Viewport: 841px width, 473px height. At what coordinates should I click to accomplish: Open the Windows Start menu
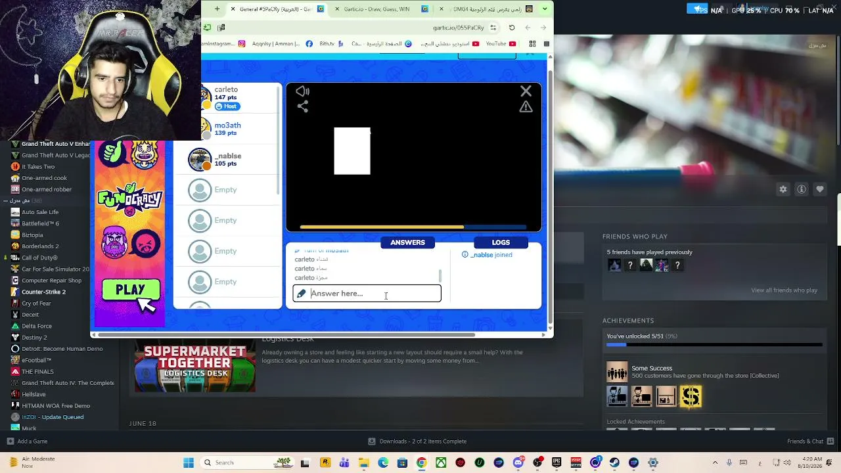click(189, 462)
